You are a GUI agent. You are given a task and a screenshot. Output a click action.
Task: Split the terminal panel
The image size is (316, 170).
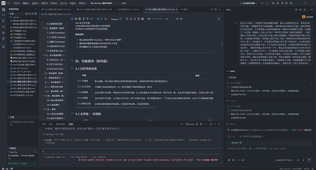(197, 124)
